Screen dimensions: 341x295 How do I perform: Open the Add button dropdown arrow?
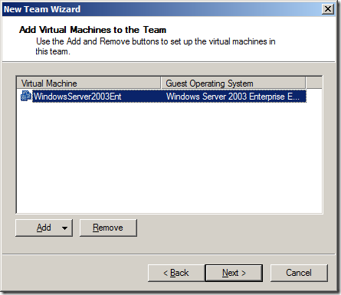(x=64, y=228)
